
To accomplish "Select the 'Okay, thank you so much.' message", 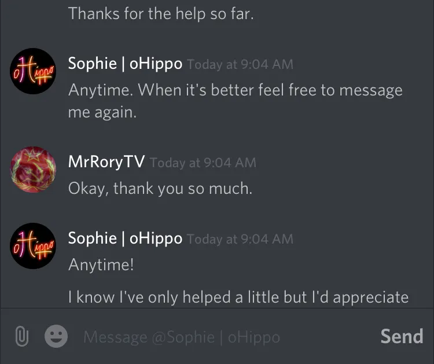I will point(160,189).
